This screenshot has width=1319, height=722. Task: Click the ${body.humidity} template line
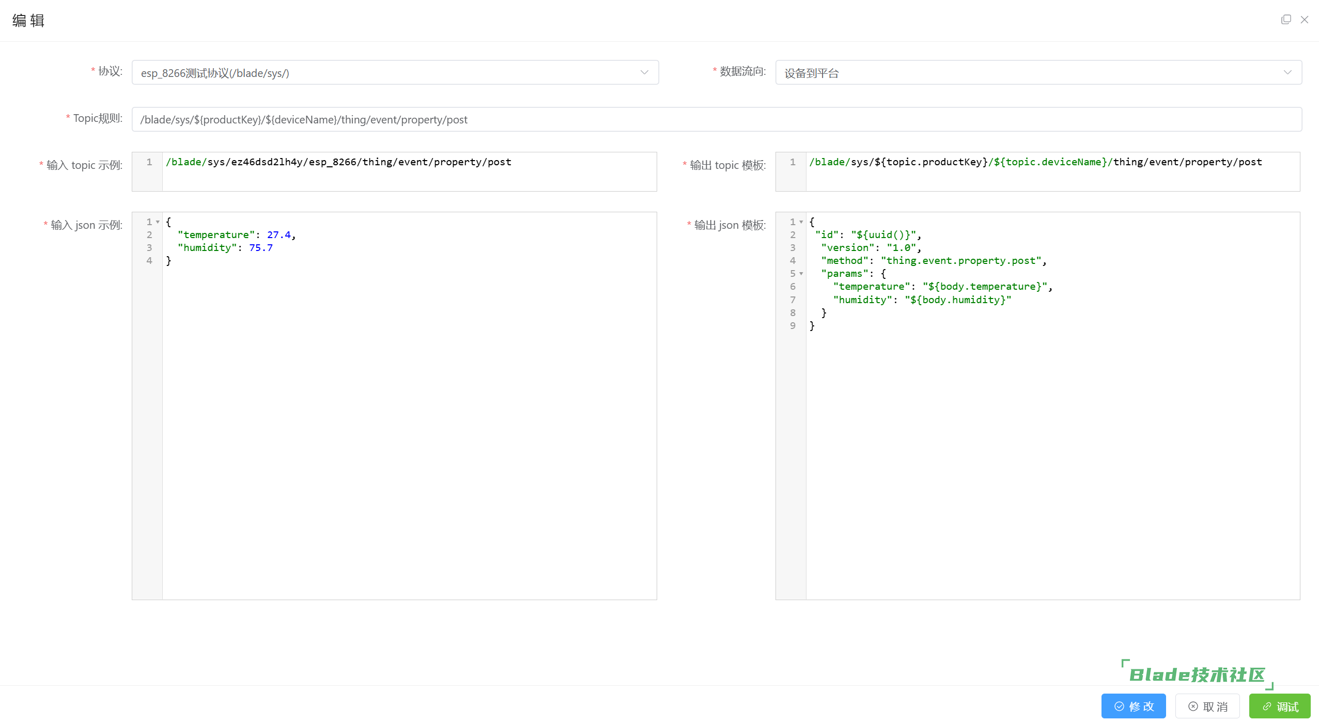click(922, 300)
